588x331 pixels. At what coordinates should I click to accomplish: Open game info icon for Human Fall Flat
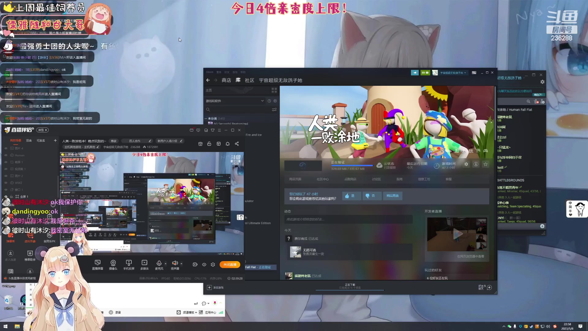pyautogui.click(x=476, y=164)
